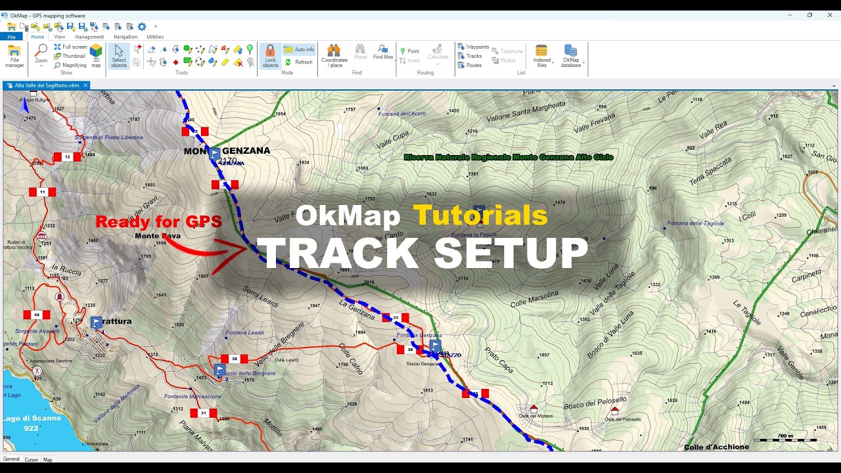Open the File manager
Screen dimensions: 841x473
14,56
